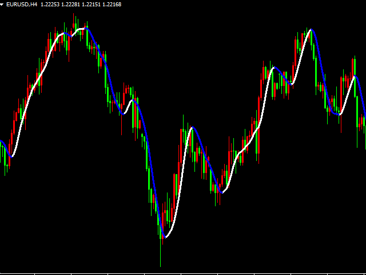The image size is (366, 275).
Task: Click the EURUSD,H4 chart symbol label
Action: [x=22, y=5]
